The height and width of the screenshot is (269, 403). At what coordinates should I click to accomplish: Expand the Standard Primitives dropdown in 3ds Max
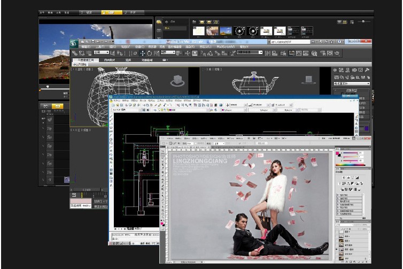(352, 83)
